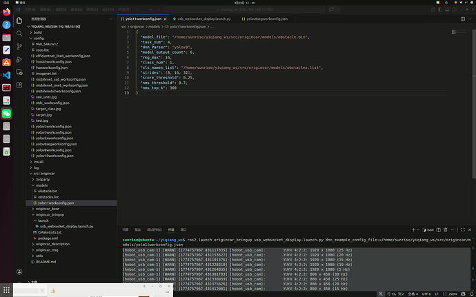Open the text editor dock icon
This screenshot has height=297, width=476.
pyautogui.click(x=6, y=50)
